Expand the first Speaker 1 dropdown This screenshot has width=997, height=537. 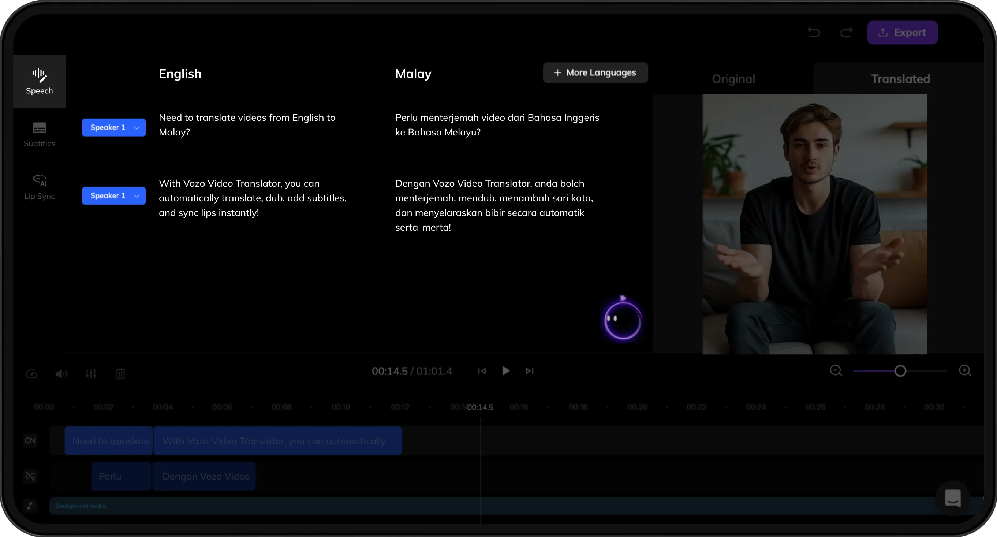(114, 127)
